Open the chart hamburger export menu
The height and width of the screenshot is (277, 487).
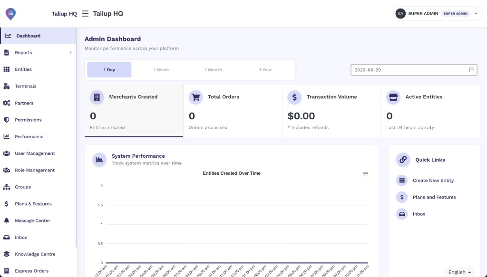point(365,174)
